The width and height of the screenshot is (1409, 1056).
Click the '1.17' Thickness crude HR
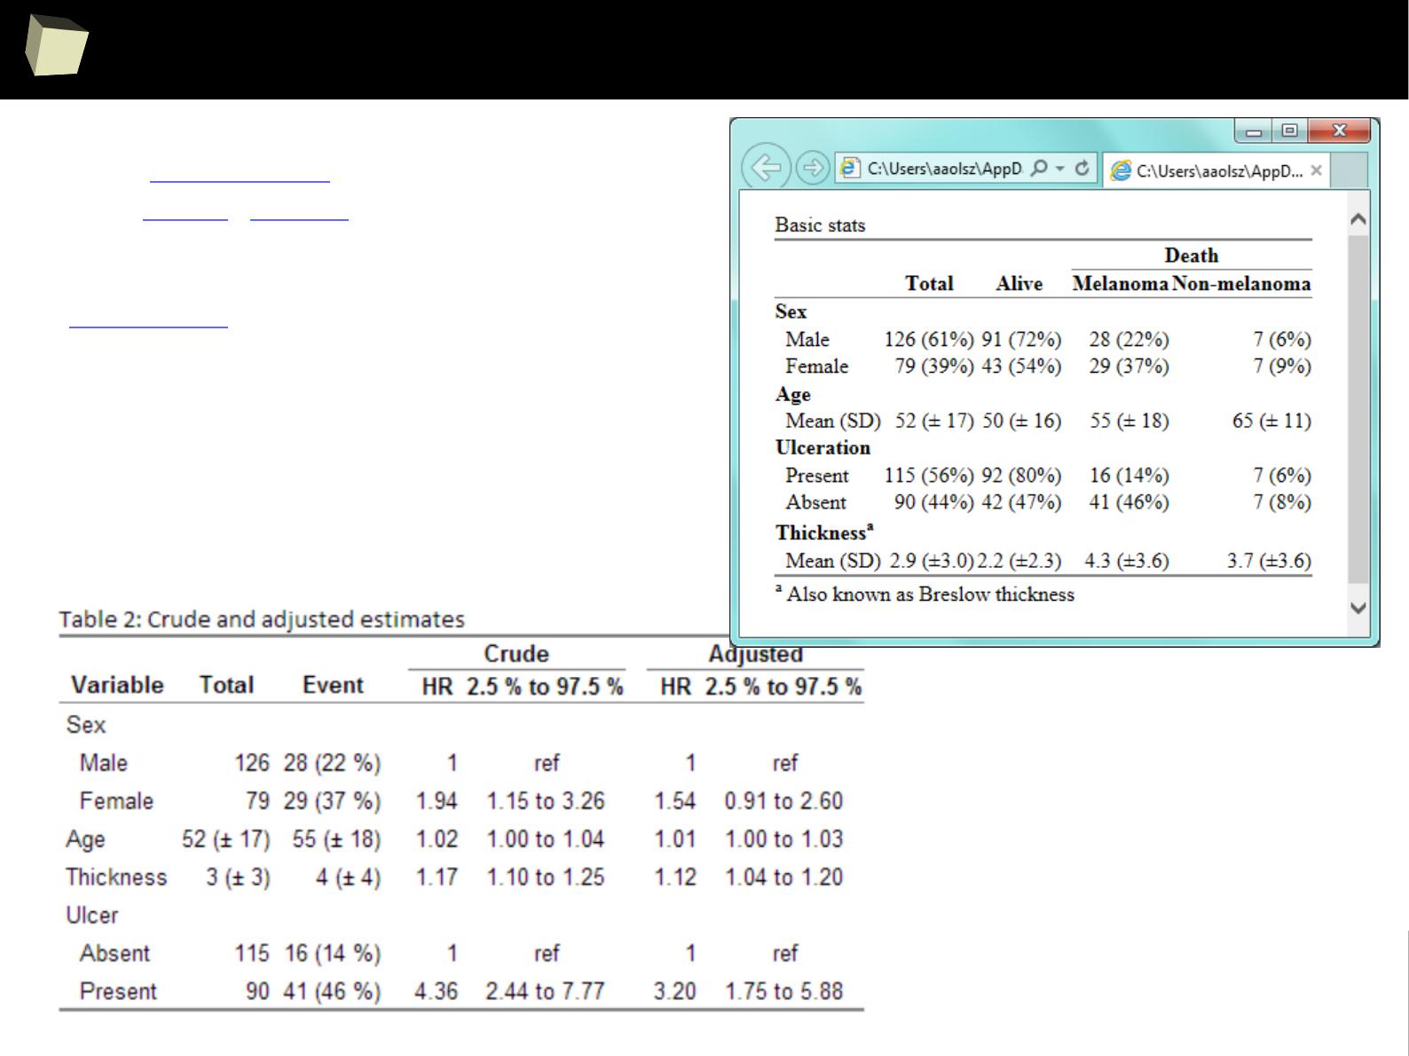[x=437, y=878]
